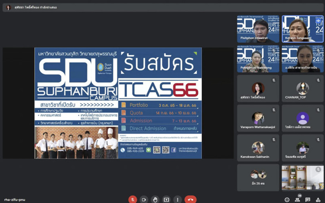
Task: End the call with red hang-up button
Action: click(x=191, y=199)
